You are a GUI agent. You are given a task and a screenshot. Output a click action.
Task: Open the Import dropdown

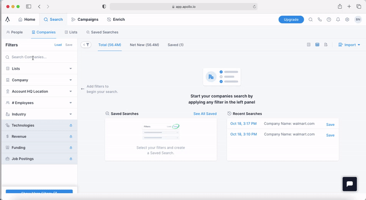click(x=349, y=45)
